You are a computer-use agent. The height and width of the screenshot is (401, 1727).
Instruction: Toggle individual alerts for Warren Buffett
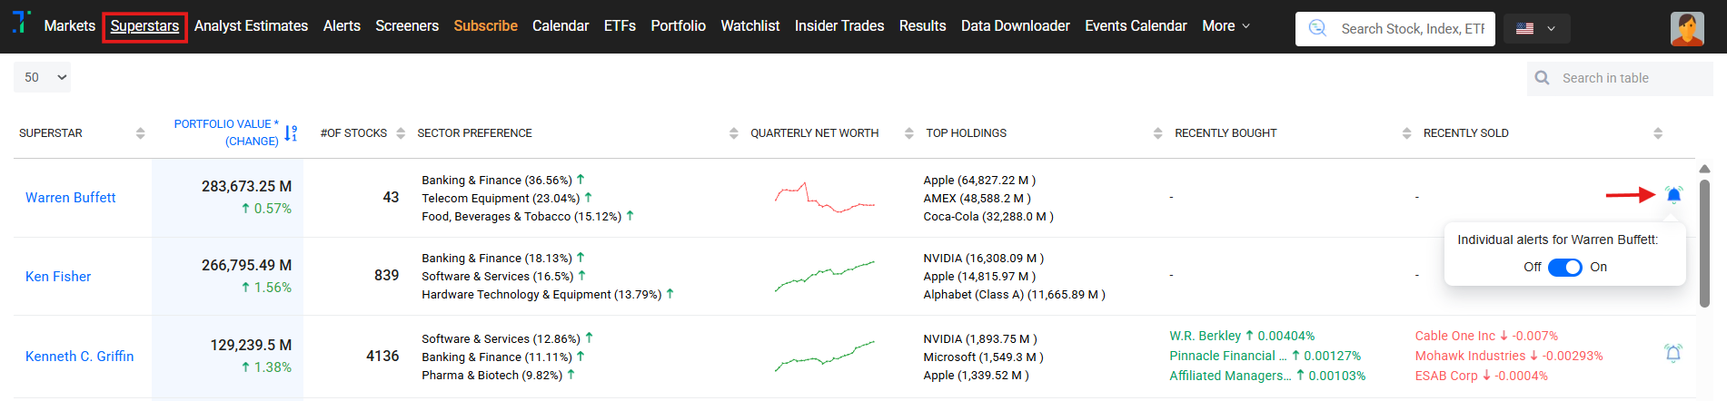[x=1564, y=267]
